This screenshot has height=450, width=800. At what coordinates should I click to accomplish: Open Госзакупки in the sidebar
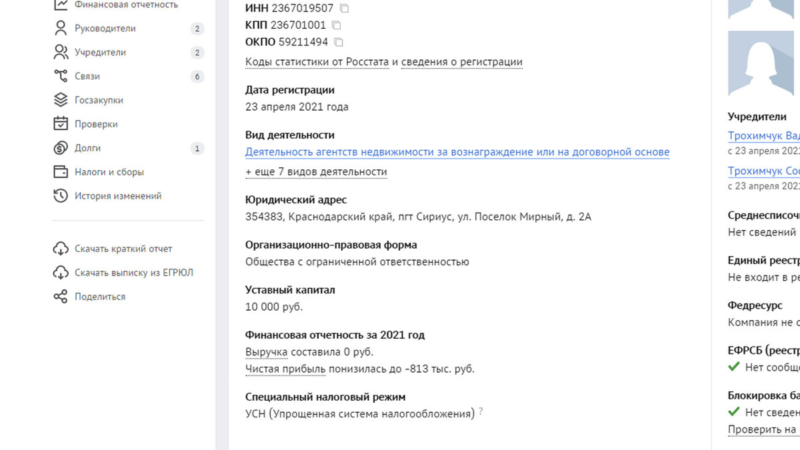[99, 101]
